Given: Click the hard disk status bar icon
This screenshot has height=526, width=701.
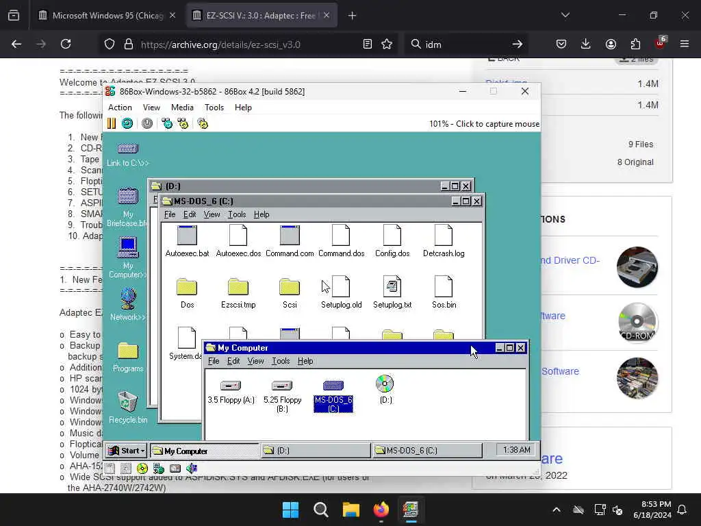Looking at the screenshot, I should [175, 468].
